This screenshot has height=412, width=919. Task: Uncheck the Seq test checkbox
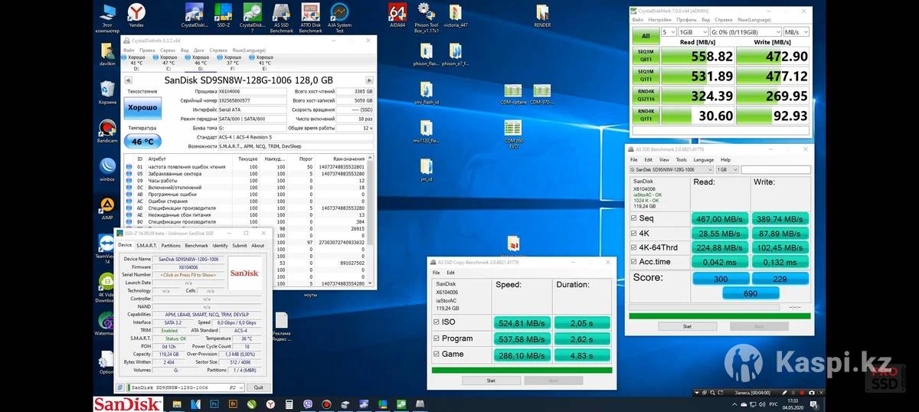633,218
